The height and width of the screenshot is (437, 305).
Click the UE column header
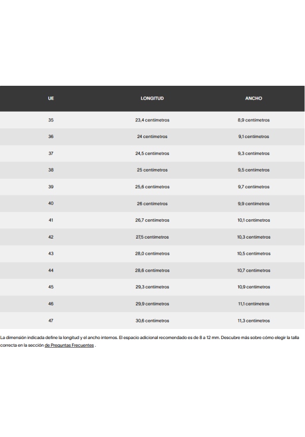tap(51, 98)
